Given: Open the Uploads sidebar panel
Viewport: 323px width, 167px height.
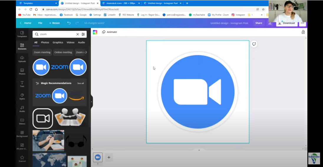Looking at the screenshot, I should [22, 59].
